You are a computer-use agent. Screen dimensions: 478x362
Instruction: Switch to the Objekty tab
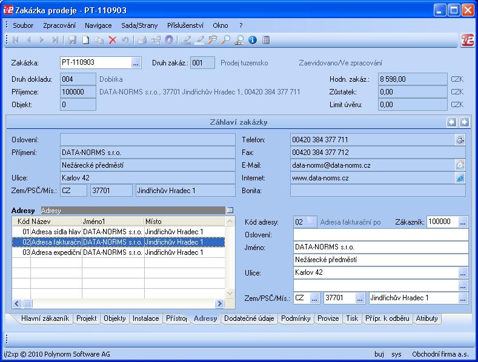pos(115,318)
